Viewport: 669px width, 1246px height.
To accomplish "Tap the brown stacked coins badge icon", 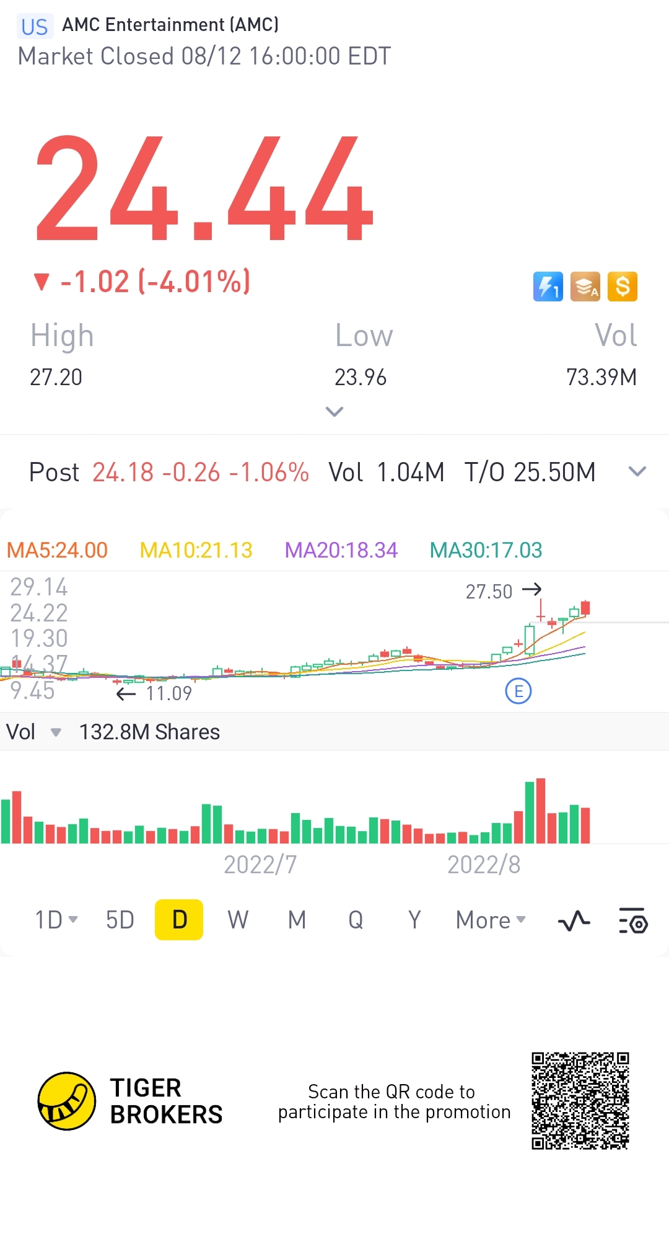I will (585, 287).
